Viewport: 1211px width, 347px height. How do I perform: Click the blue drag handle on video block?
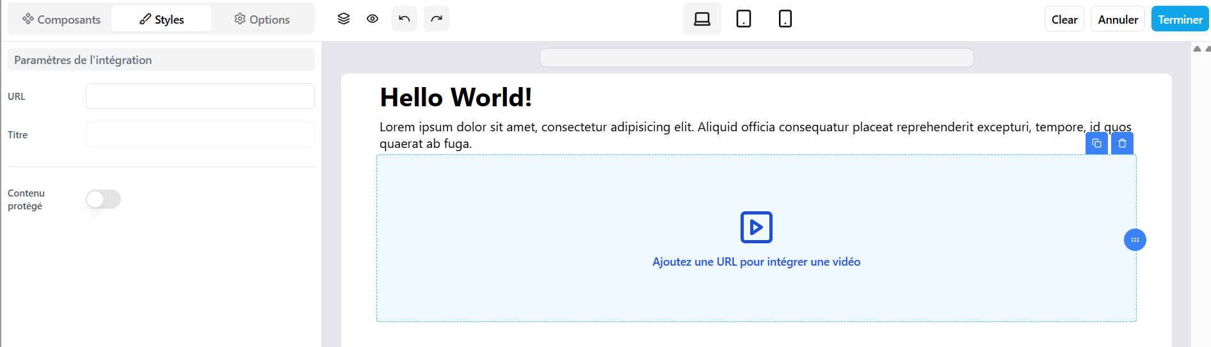click(1135, 240)
